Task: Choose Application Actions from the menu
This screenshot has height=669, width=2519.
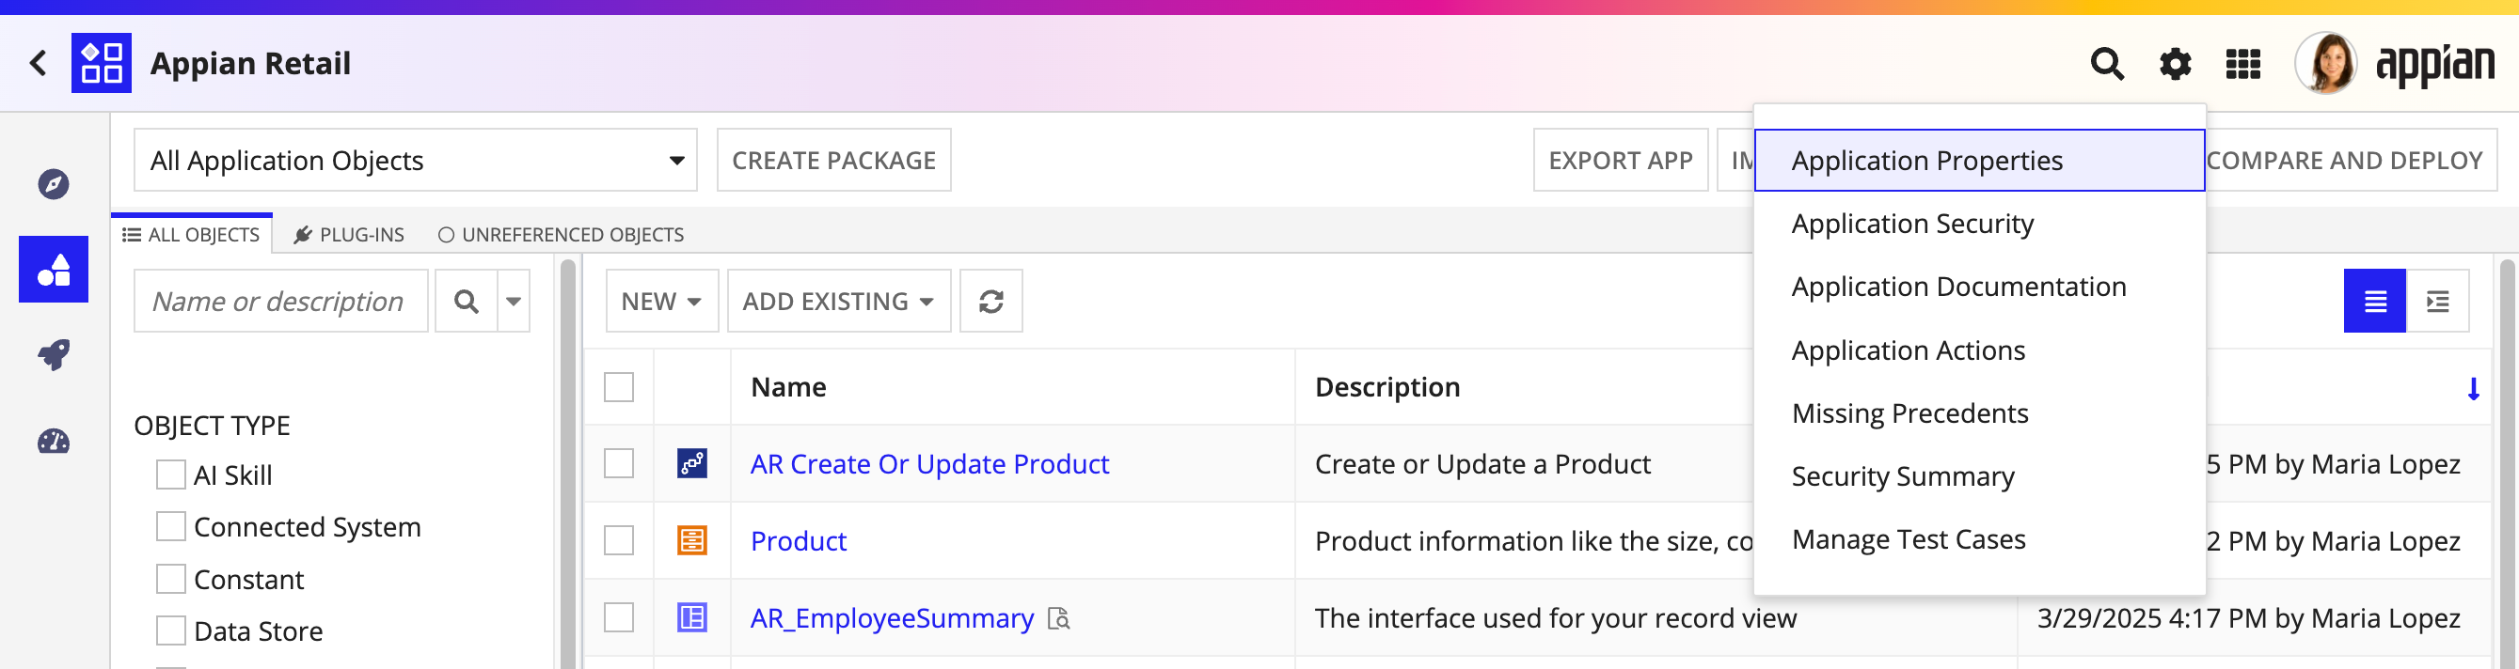Action: (1979, 350)
